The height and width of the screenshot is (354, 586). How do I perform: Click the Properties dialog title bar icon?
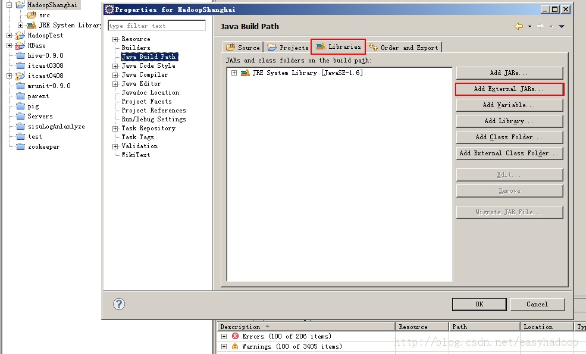tap(109, 10)
